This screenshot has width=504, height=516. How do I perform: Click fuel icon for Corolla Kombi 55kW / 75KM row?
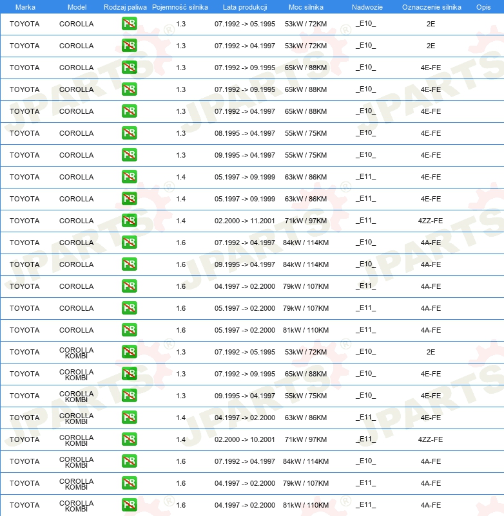(129, 396)
